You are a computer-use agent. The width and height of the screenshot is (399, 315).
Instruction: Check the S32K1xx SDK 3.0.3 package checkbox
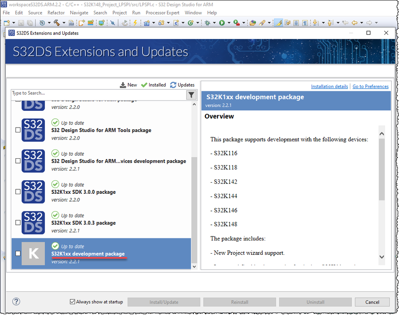point(18,222)
